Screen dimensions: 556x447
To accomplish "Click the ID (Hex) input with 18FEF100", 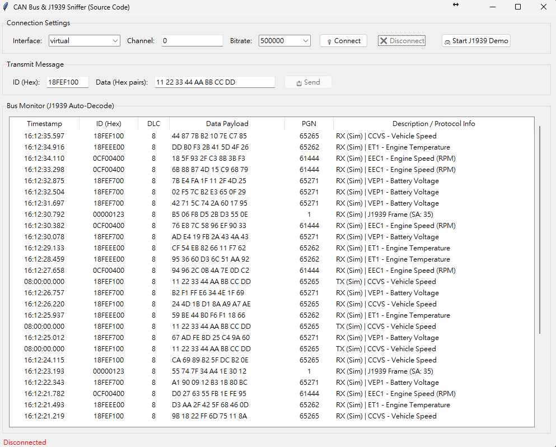I will tap(68, 82).
